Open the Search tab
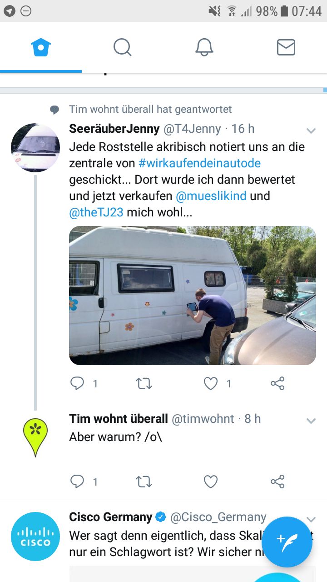Image resolution: width=327 pixels, height=582 pixels. click(123, 47)
